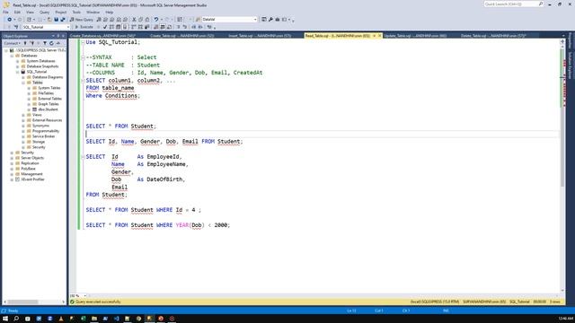575x323 pixels.
Task: Click the 'Query executed successfully' status message
Action: (x=98, y=301)
